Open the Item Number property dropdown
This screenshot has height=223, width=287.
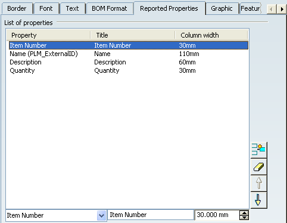(x=101, y=215)
